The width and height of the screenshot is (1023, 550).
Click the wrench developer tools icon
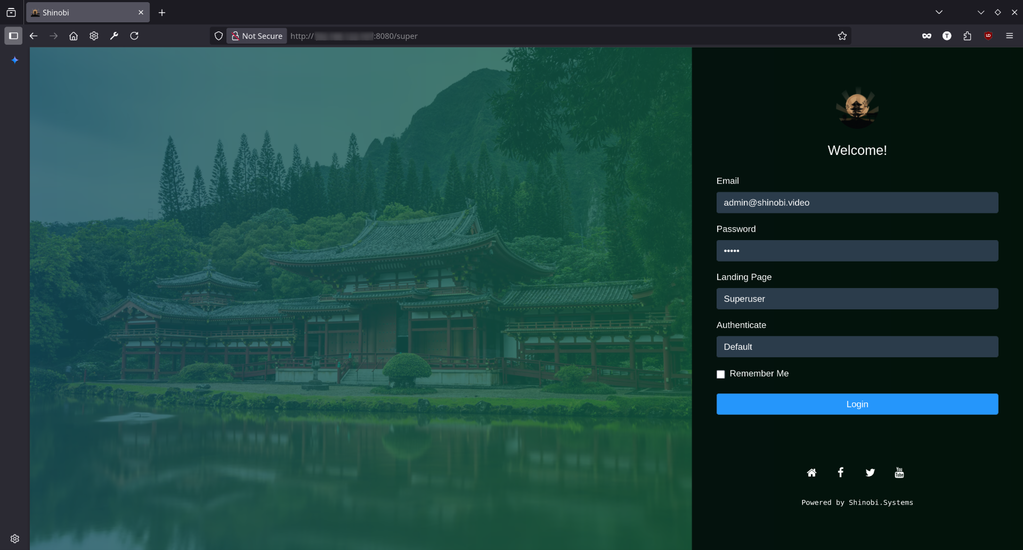114,36
